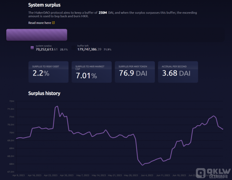Click the 76.9 DAI value
This screenshot has height=180, width=232.
coord(133,73)
